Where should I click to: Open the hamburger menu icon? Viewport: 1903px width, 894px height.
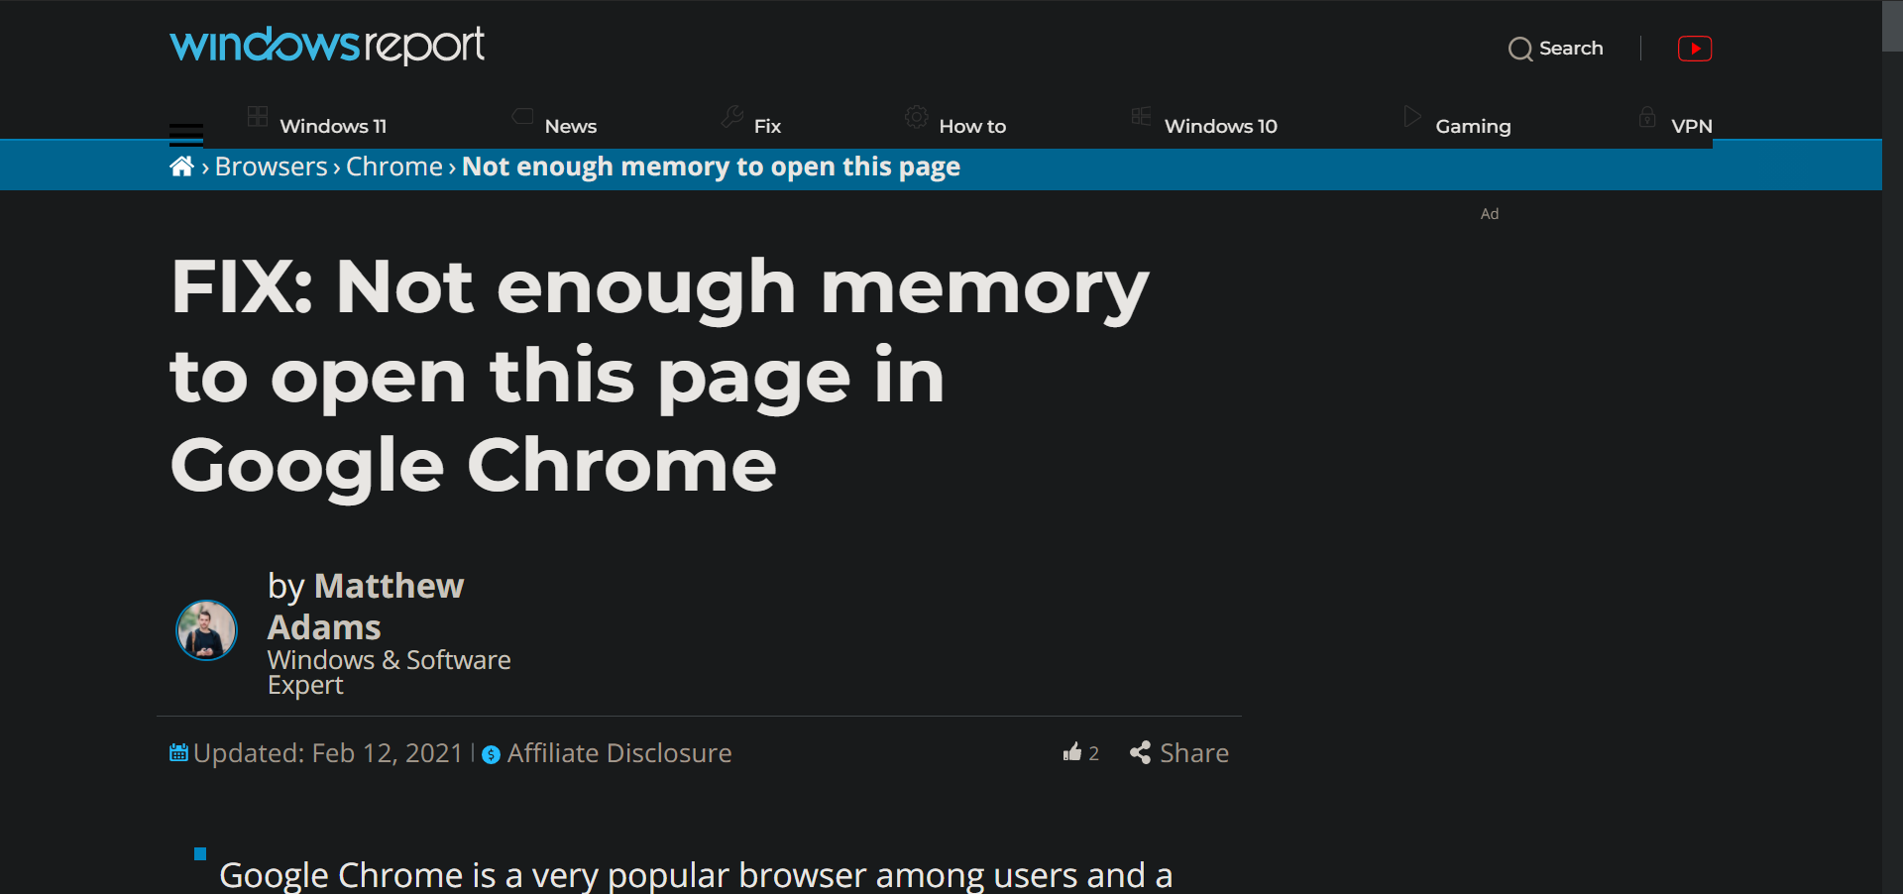tap(186, 134)
